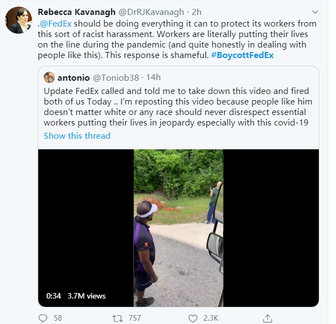Open antonio's small profile avatar
Image resolution: width=336 pixels, height=324 pixels.
[x=49, y=77]
